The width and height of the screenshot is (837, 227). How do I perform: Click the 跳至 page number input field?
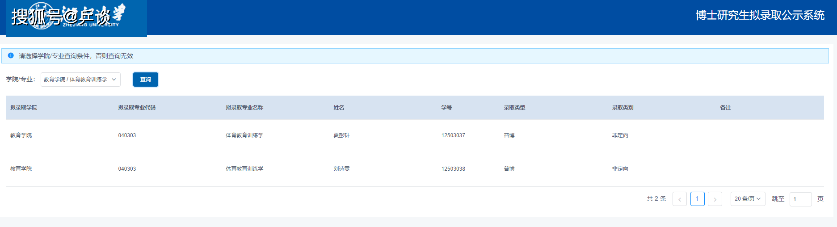[x=801, y=199]
